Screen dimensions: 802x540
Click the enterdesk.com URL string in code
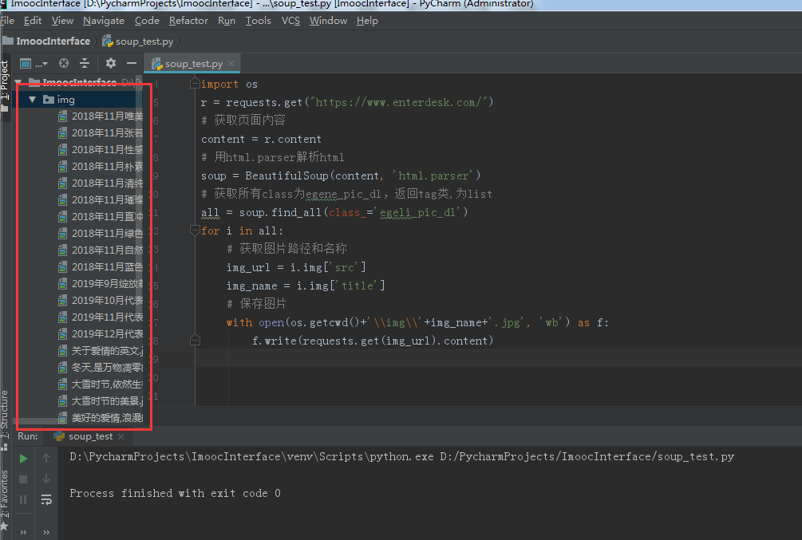click(x=398, y=102)
